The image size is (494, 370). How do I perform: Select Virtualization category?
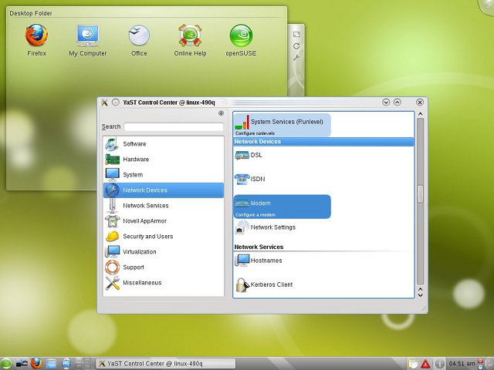pos(164,252)
